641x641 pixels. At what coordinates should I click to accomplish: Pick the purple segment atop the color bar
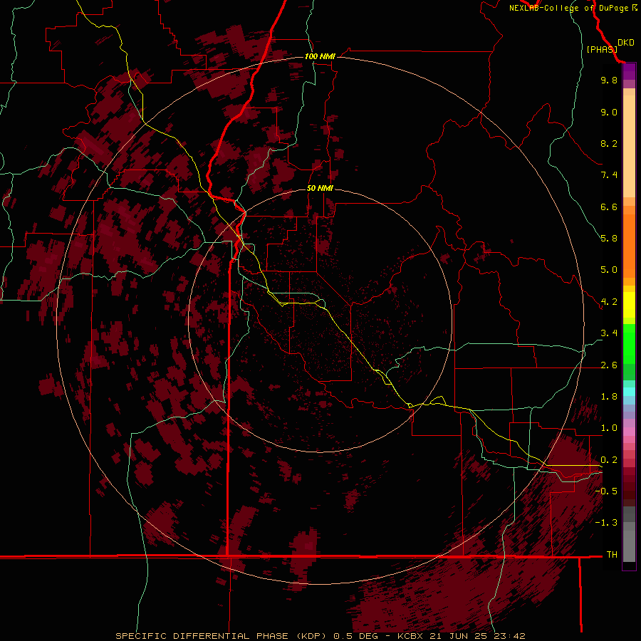coord(629,71)
